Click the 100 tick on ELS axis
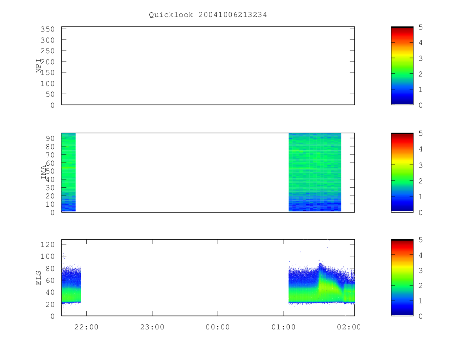The image size is (473, 355). [x=48, y=256]
